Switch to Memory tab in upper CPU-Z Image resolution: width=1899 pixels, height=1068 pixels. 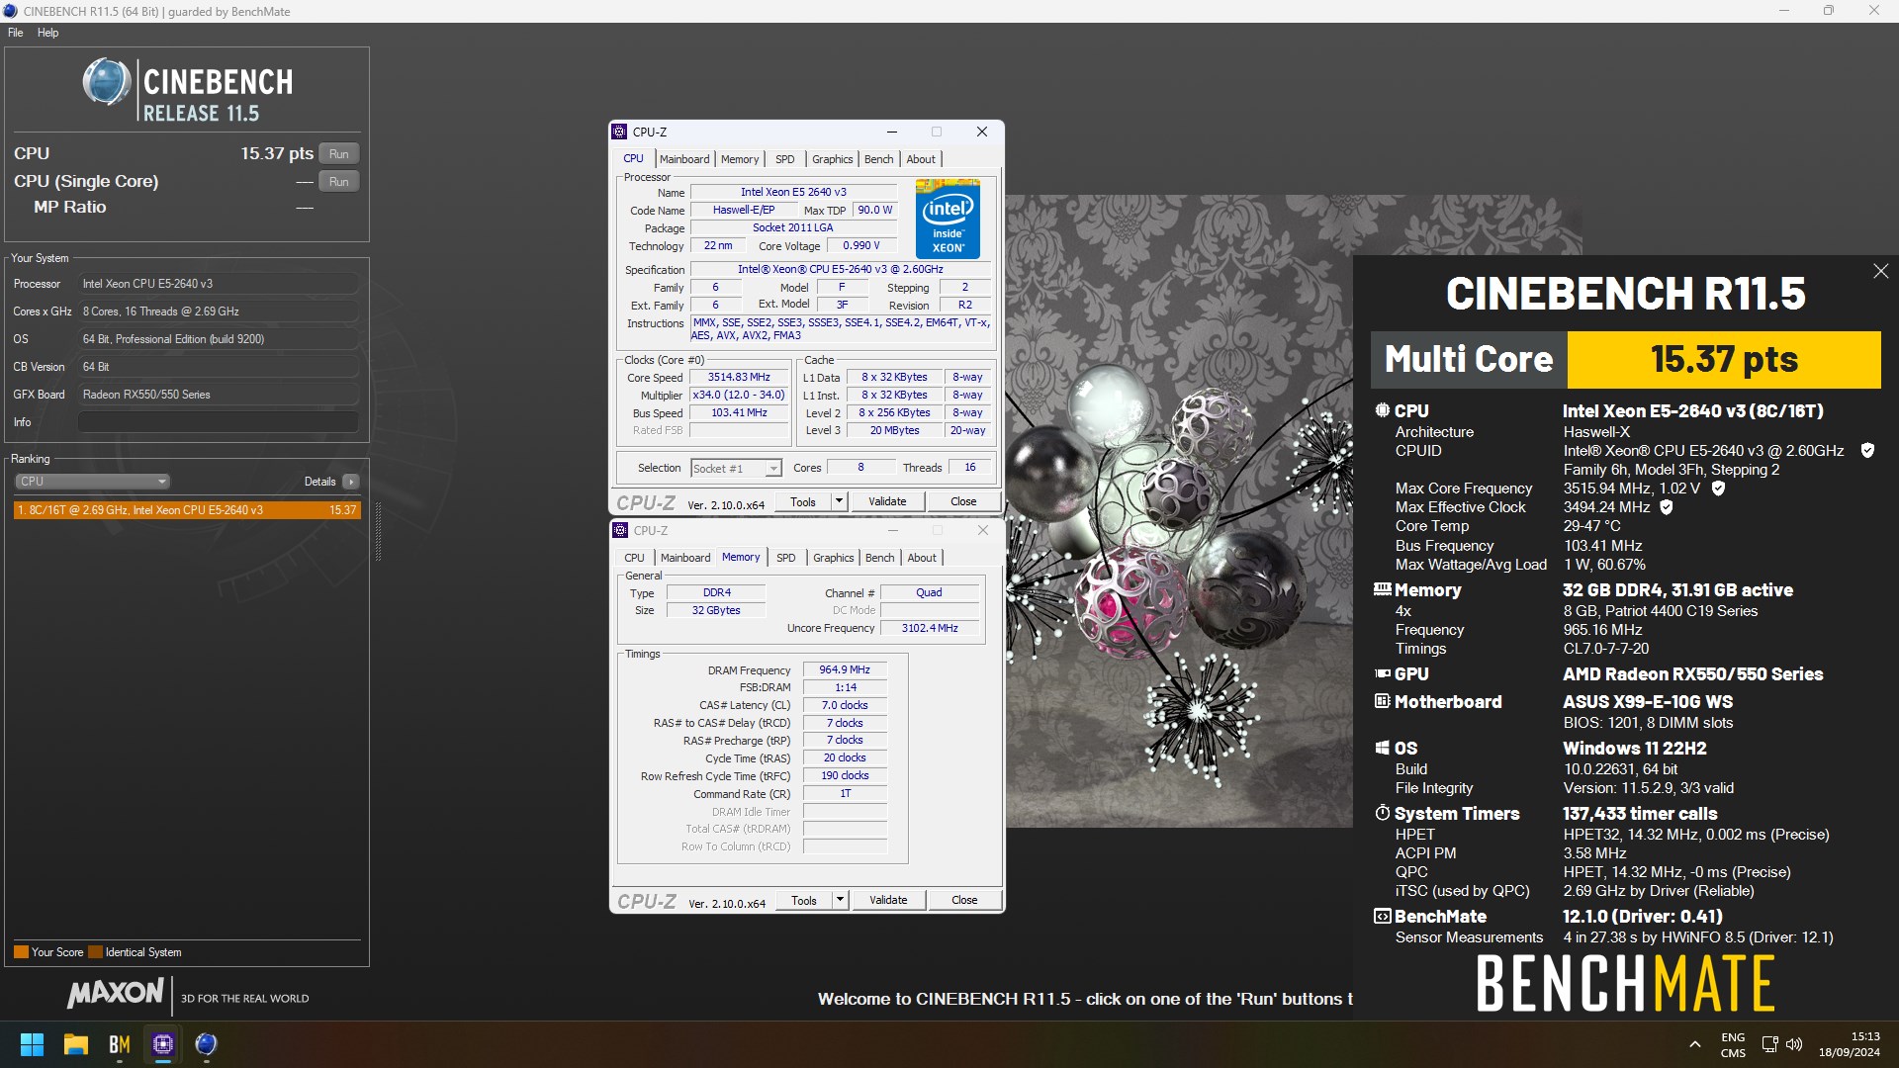740,159
